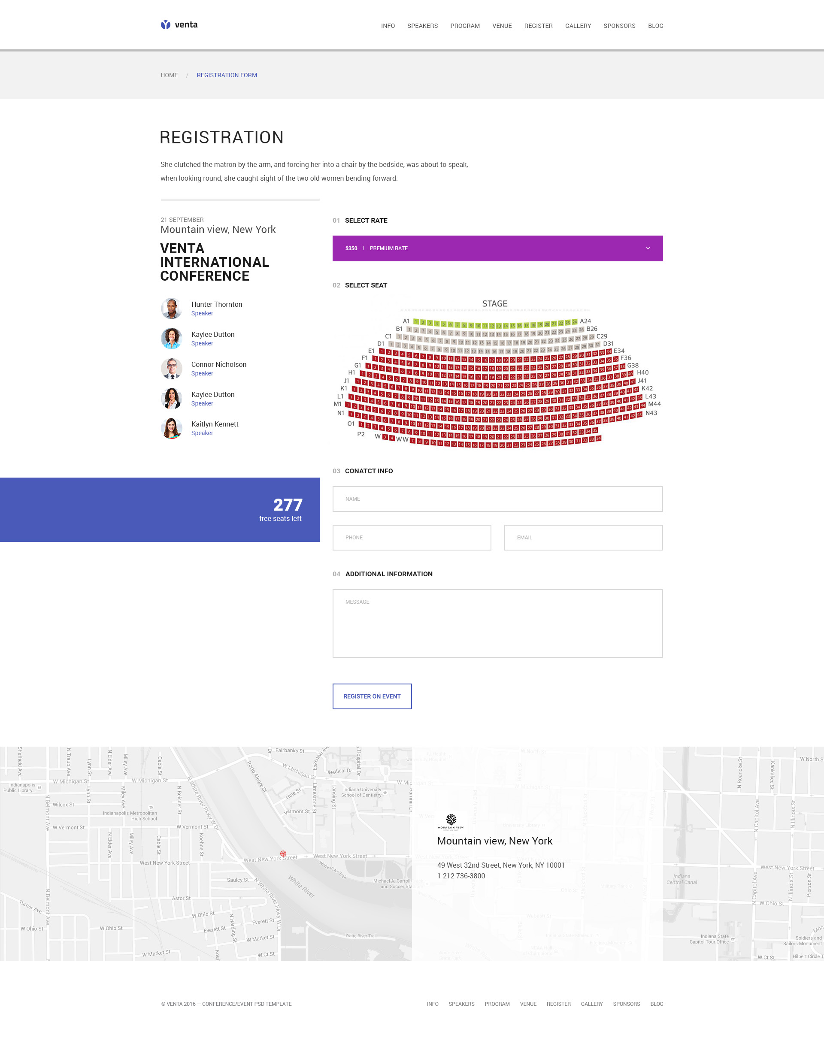Expand the rate dropdown chevron
The width and height of the screenshot is (824, 1047).
click(648, 248)
